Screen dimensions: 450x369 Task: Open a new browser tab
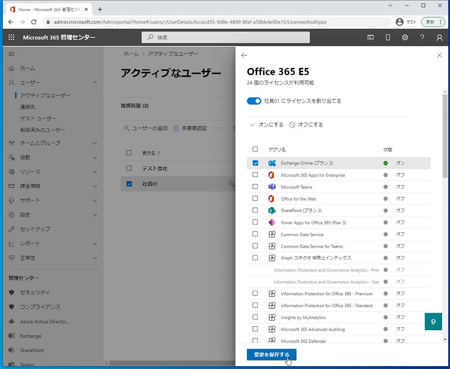pyautogui.click(x=100, y=10)
